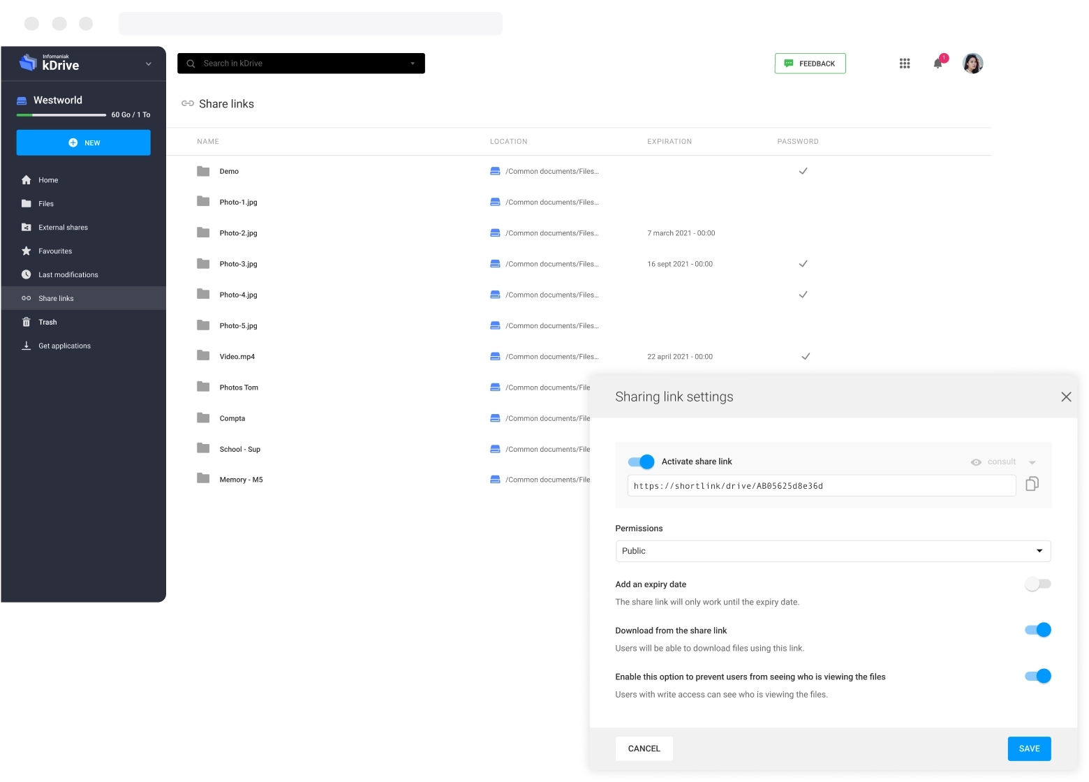The width and height of the screenshot is (1089, 782).
Task: Click the Demo folder icon
Action: (x=203, y=171)
